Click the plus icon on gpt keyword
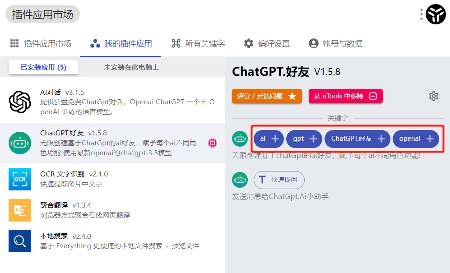 (313, 139)
